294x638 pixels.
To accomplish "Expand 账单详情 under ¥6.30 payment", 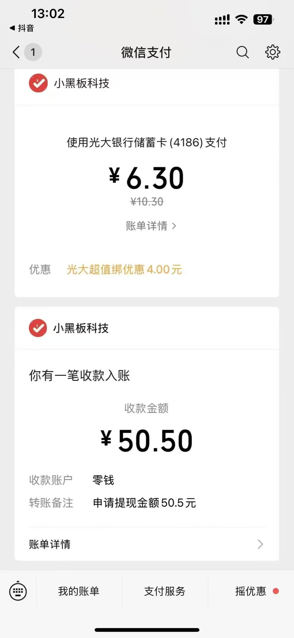I will [151, 226].
